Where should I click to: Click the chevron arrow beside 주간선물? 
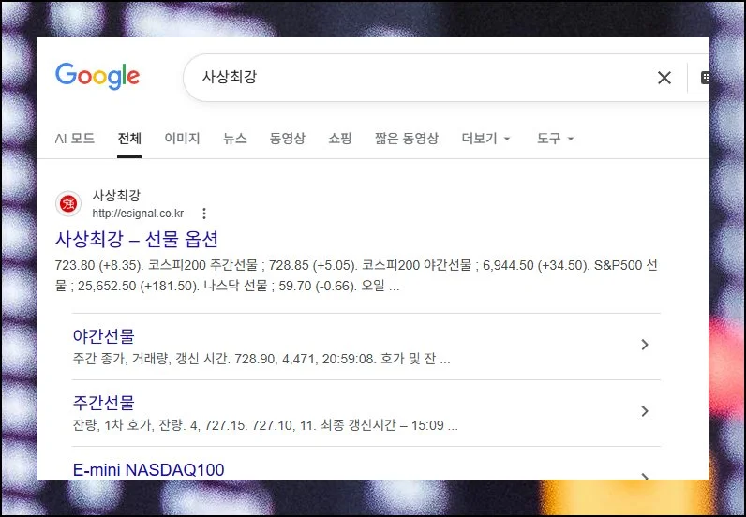pyautogui.click(x=644, y=411)
